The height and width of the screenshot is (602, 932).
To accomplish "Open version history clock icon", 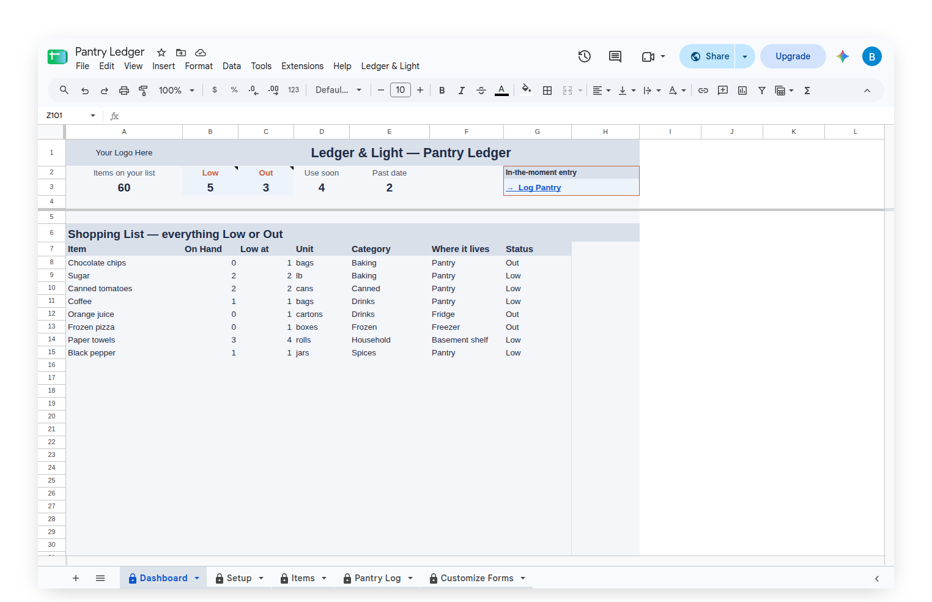I will click(x=585, y=56).
